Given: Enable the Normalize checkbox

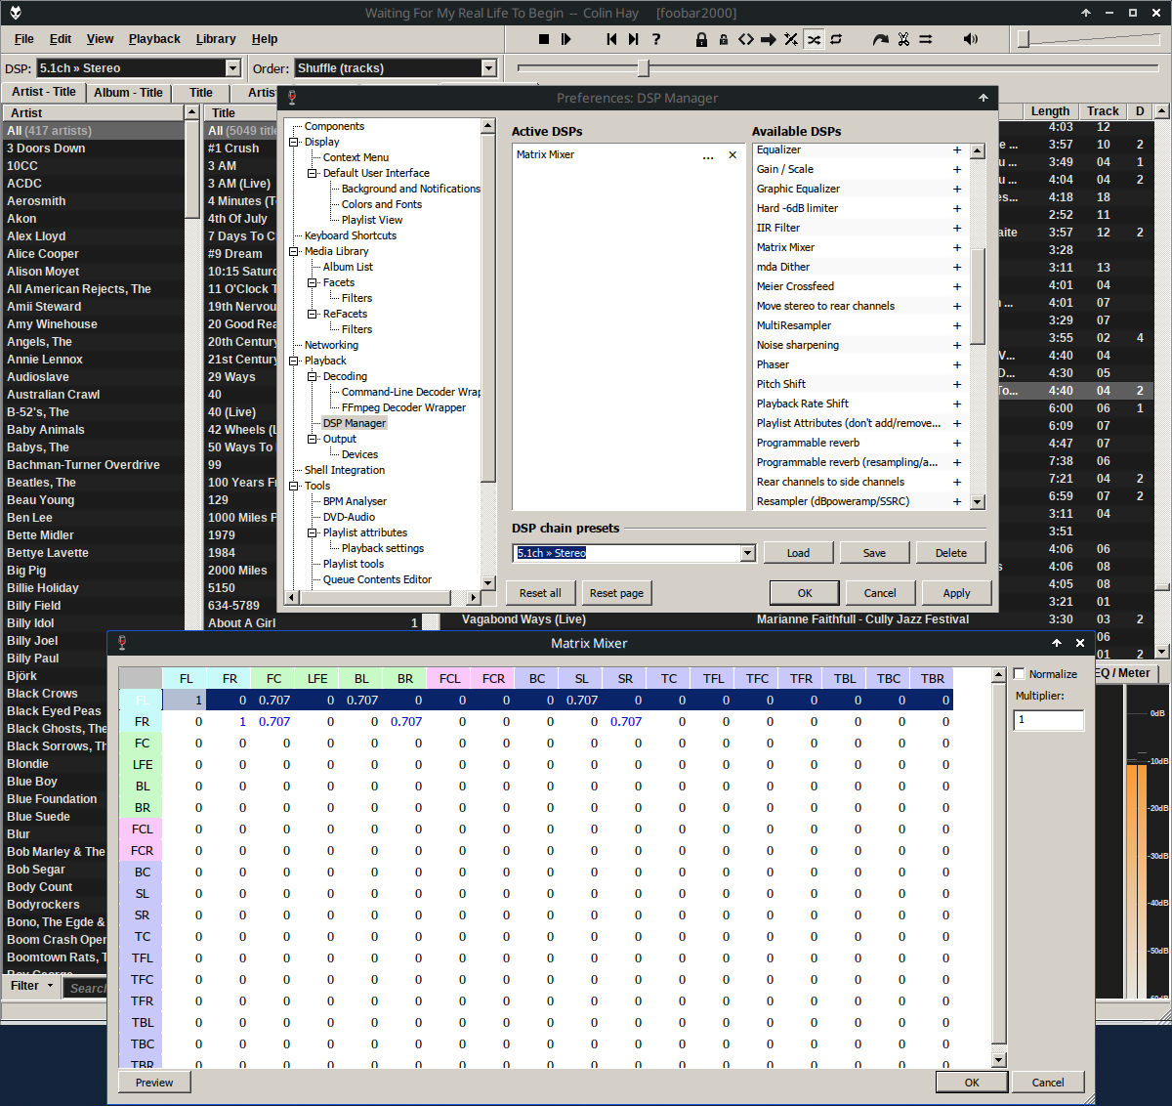Looking at the screenshot, I should click(x=1020, y=674).
